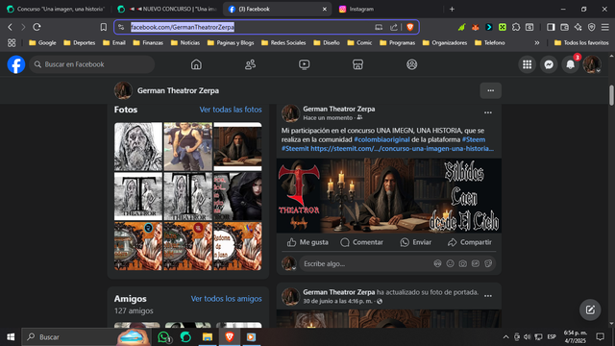Click the Brave Shields lion icon

pos(410,27)
